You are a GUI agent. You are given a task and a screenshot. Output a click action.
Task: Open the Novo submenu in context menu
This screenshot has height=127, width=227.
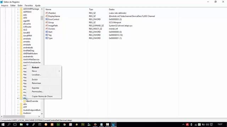click(x=44, y=71)
